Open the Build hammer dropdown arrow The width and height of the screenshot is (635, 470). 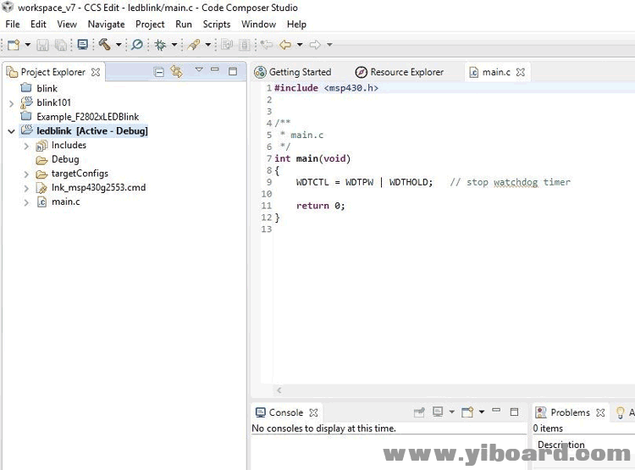pos(119,44)
